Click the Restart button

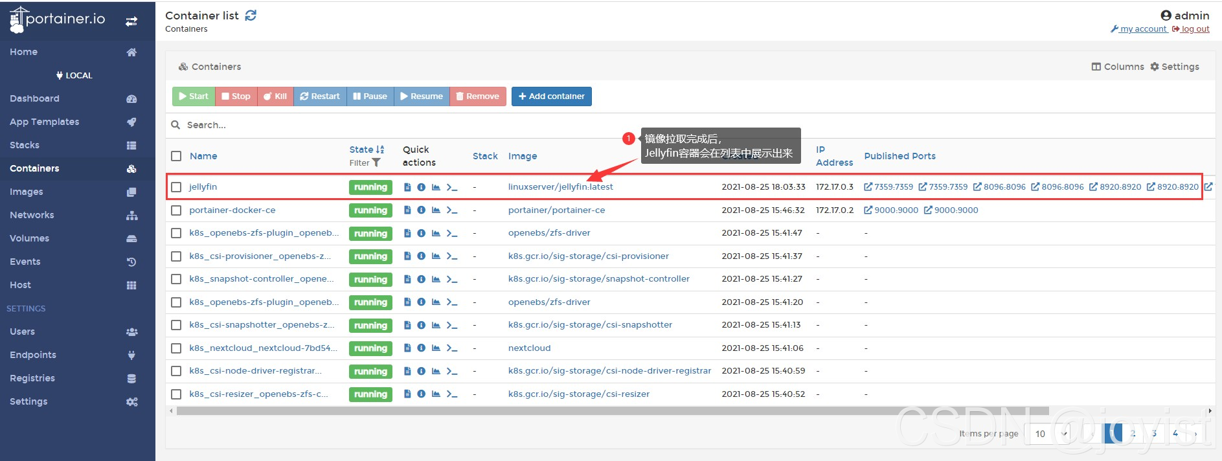tap(320, 96)
